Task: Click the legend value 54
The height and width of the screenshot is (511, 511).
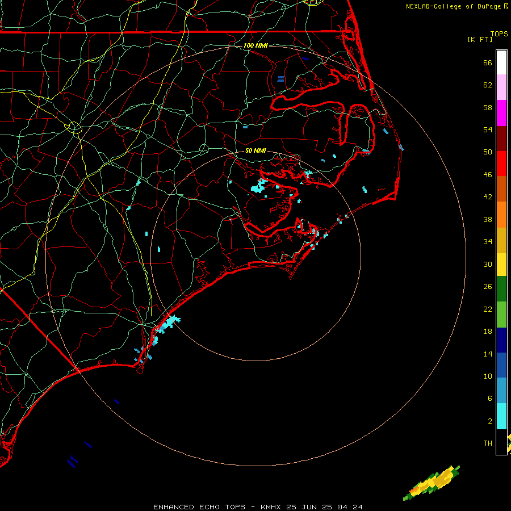Action: (488, 129)
